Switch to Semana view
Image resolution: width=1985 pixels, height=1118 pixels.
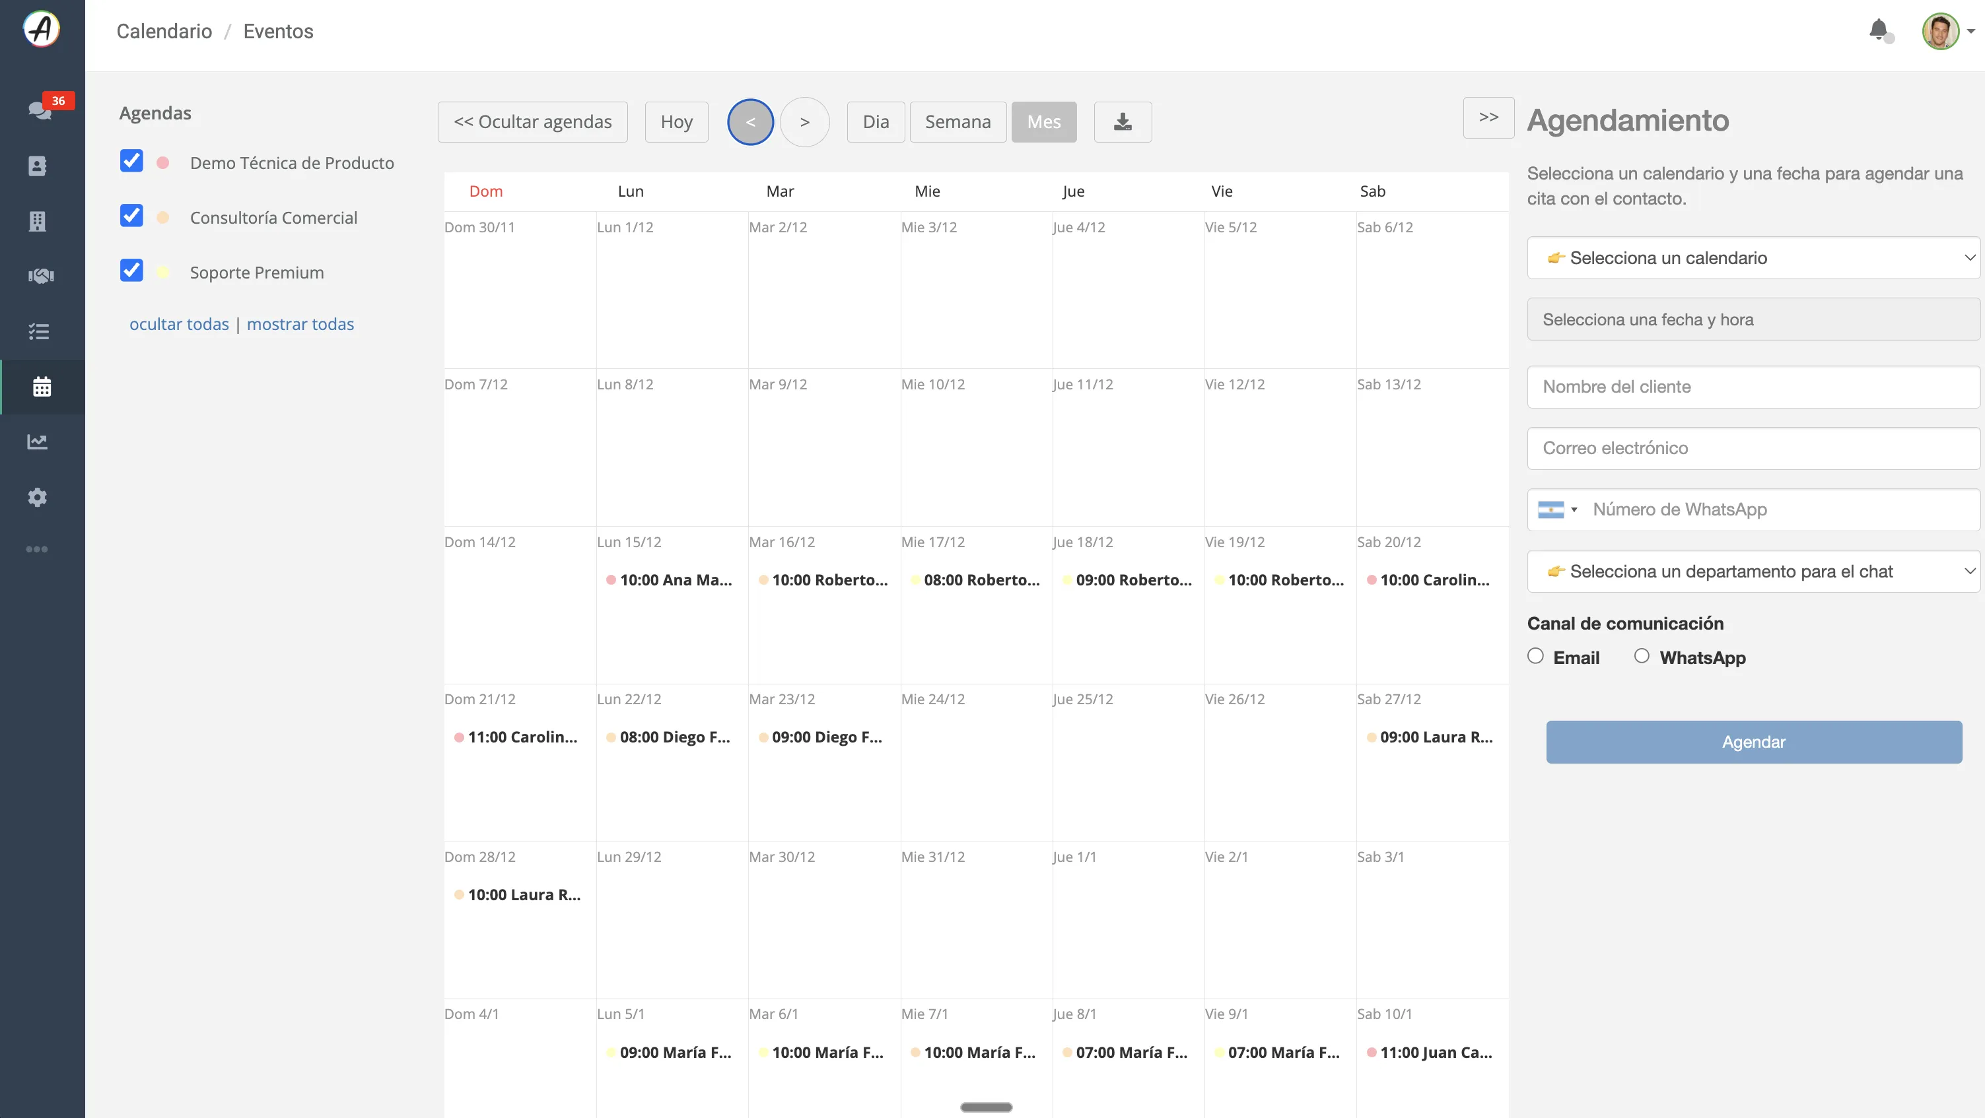(x=958, y=121)
